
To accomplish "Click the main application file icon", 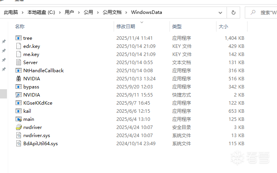I will click(x=19, y=119).
